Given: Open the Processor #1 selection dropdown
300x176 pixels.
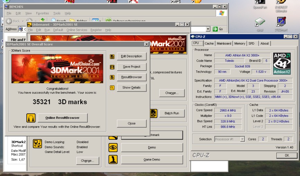Looking at the screenshot, I should point(242,139).
